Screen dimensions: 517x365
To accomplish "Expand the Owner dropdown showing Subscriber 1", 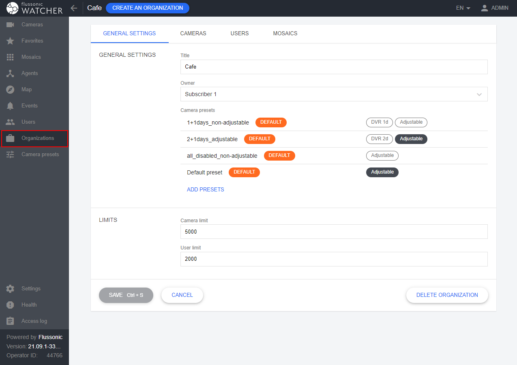I will click(333, 94).
